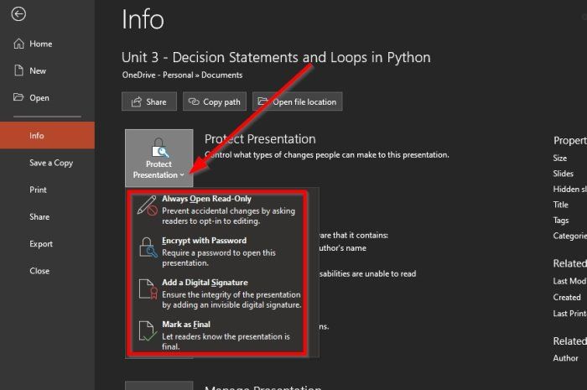The height and width of the screenshot is (390, 587).
Task: Click the Open file location button
Action: 297,101
